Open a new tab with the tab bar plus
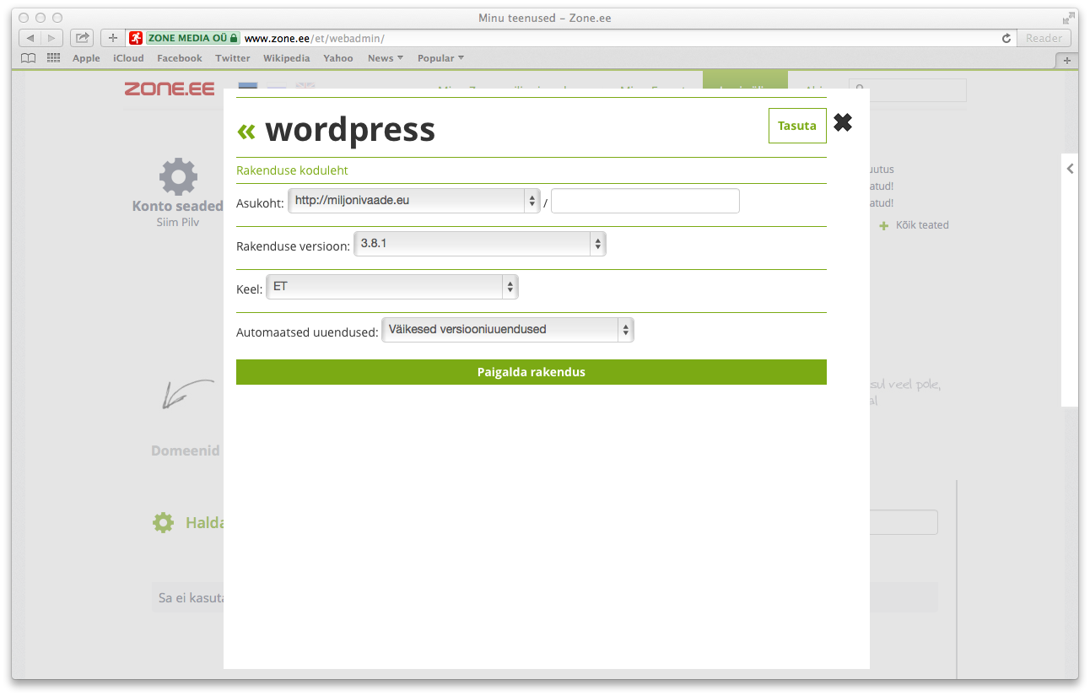Image resolution: width=1090 pixels, height=696 pixels. tap(1066, 60)
